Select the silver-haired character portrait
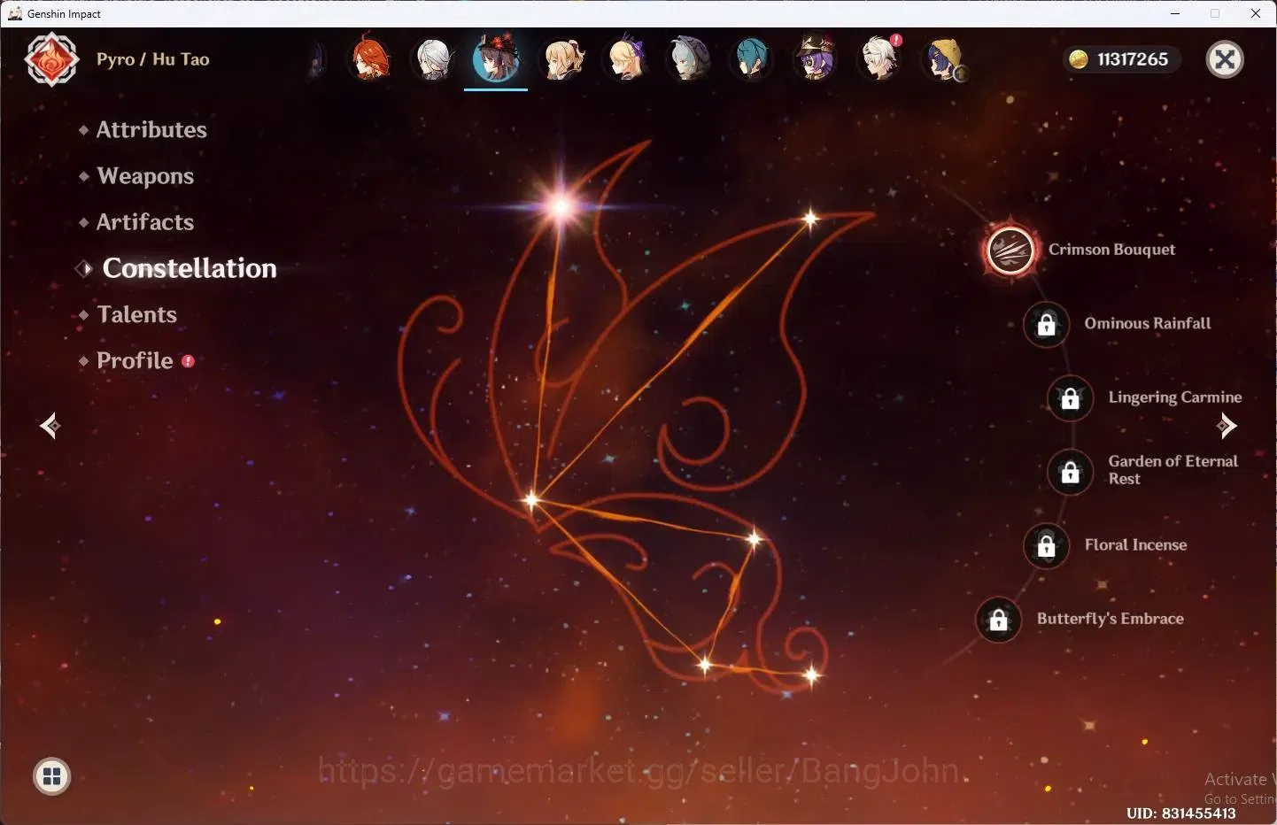 coord(434,59)
